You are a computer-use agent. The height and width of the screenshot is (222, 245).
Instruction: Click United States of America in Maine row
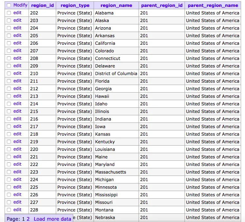pyautogui.click(x=213, y=157)
